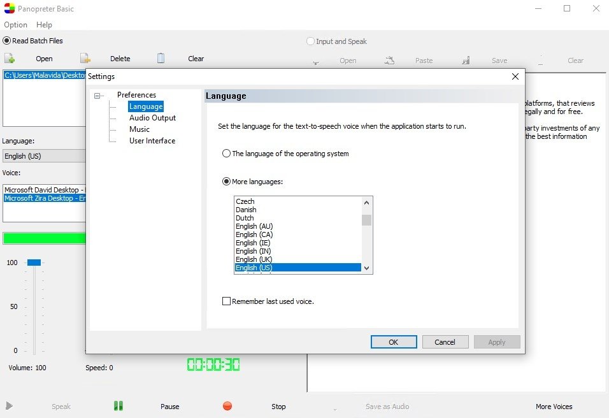This screenshot has width=609, height=418.
Task: Click the Clear list icon in batch toolbar
Action: [x=161, y=58]
